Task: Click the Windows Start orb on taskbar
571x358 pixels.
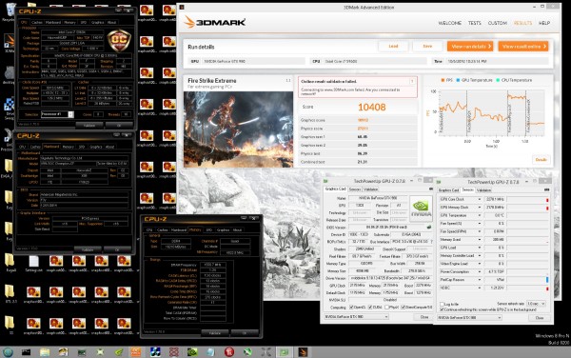Action: (8, 351)
